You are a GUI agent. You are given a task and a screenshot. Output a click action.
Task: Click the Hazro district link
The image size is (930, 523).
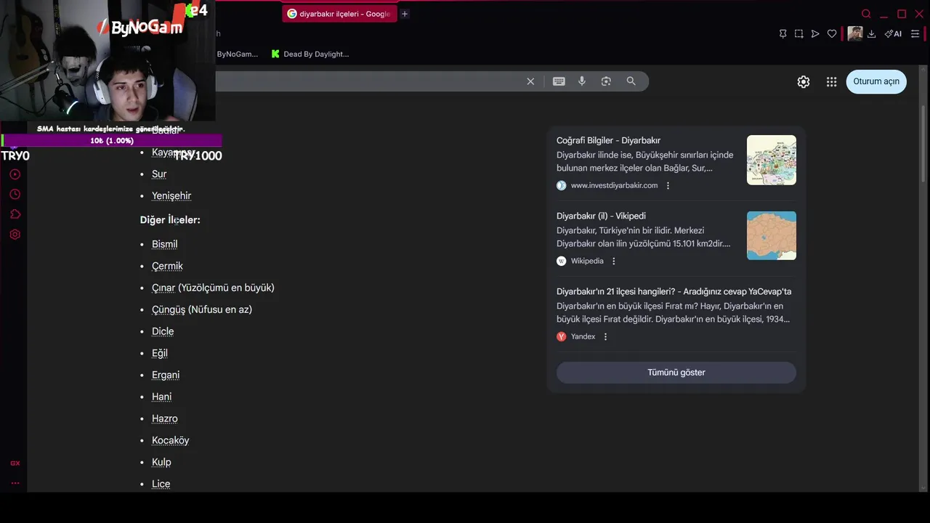[x=165, y=419]
